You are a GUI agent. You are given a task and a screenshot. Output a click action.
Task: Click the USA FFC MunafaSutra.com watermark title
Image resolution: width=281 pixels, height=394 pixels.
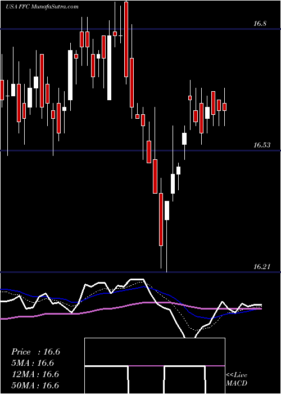[42, 7]
